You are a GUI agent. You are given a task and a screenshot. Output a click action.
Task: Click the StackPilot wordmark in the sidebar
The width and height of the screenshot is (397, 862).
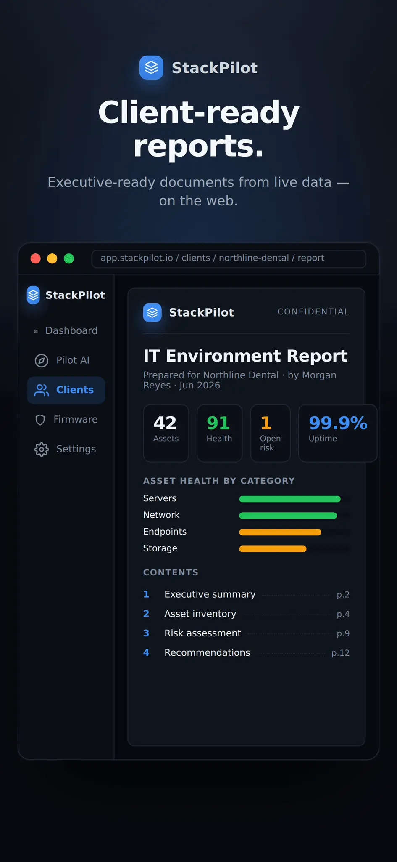click(x=75, y=295)
